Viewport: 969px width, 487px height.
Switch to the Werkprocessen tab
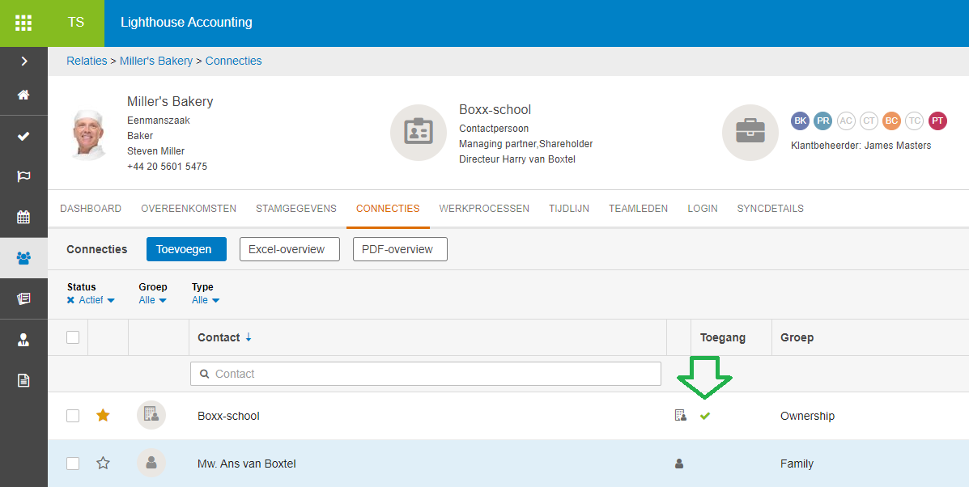tap(484, 209)
